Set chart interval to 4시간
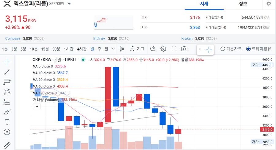276x150 pixels. click(82, 49)
